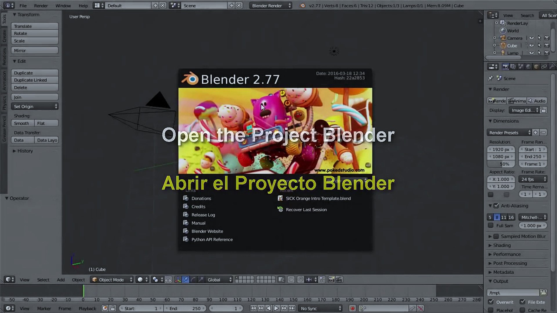Toggle the Cube visibility eye icon
Image resolution: width=557 pixels, height=313 pixels.
point(531,46)
